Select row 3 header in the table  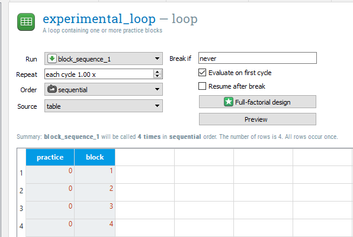click(x=21, y=209)
